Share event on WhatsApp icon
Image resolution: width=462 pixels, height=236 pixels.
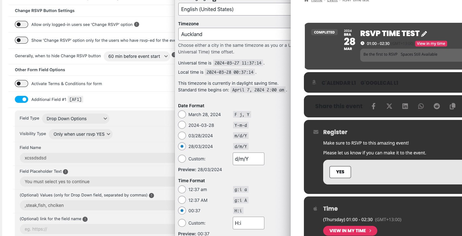click(421, 106)
